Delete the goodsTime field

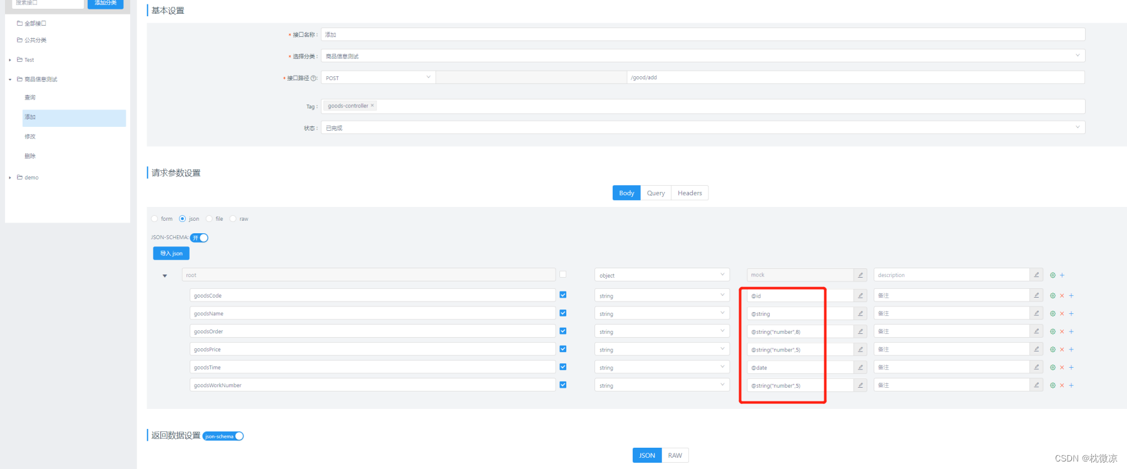pos(1062,368)
